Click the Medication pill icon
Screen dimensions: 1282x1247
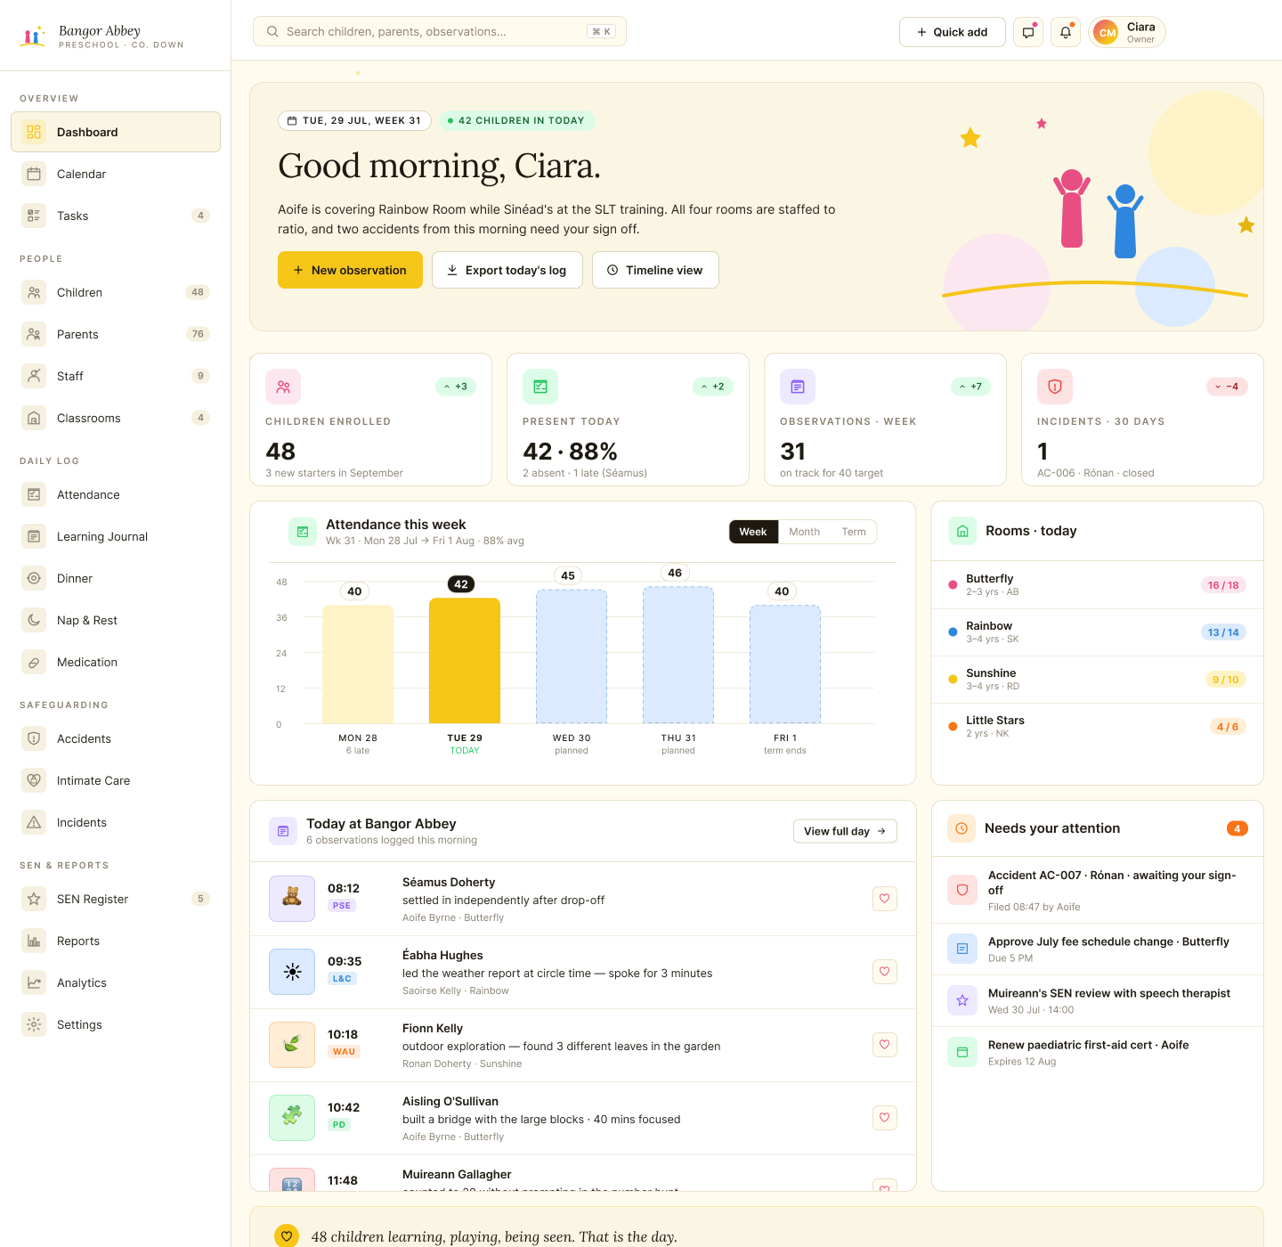tap(34, 662)
